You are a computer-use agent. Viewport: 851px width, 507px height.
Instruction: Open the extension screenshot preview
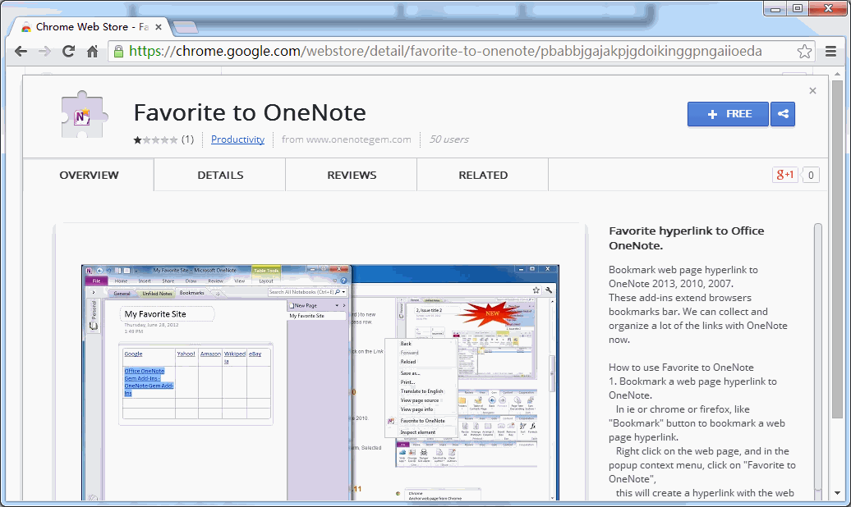click(x=320, y=382)
